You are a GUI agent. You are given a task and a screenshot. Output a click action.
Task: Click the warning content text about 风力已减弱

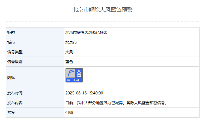click(116, 103)
